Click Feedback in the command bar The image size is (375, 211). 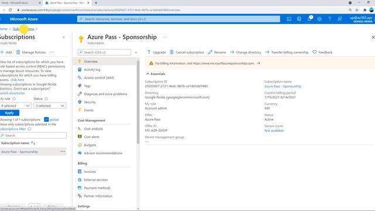(322, 52)
